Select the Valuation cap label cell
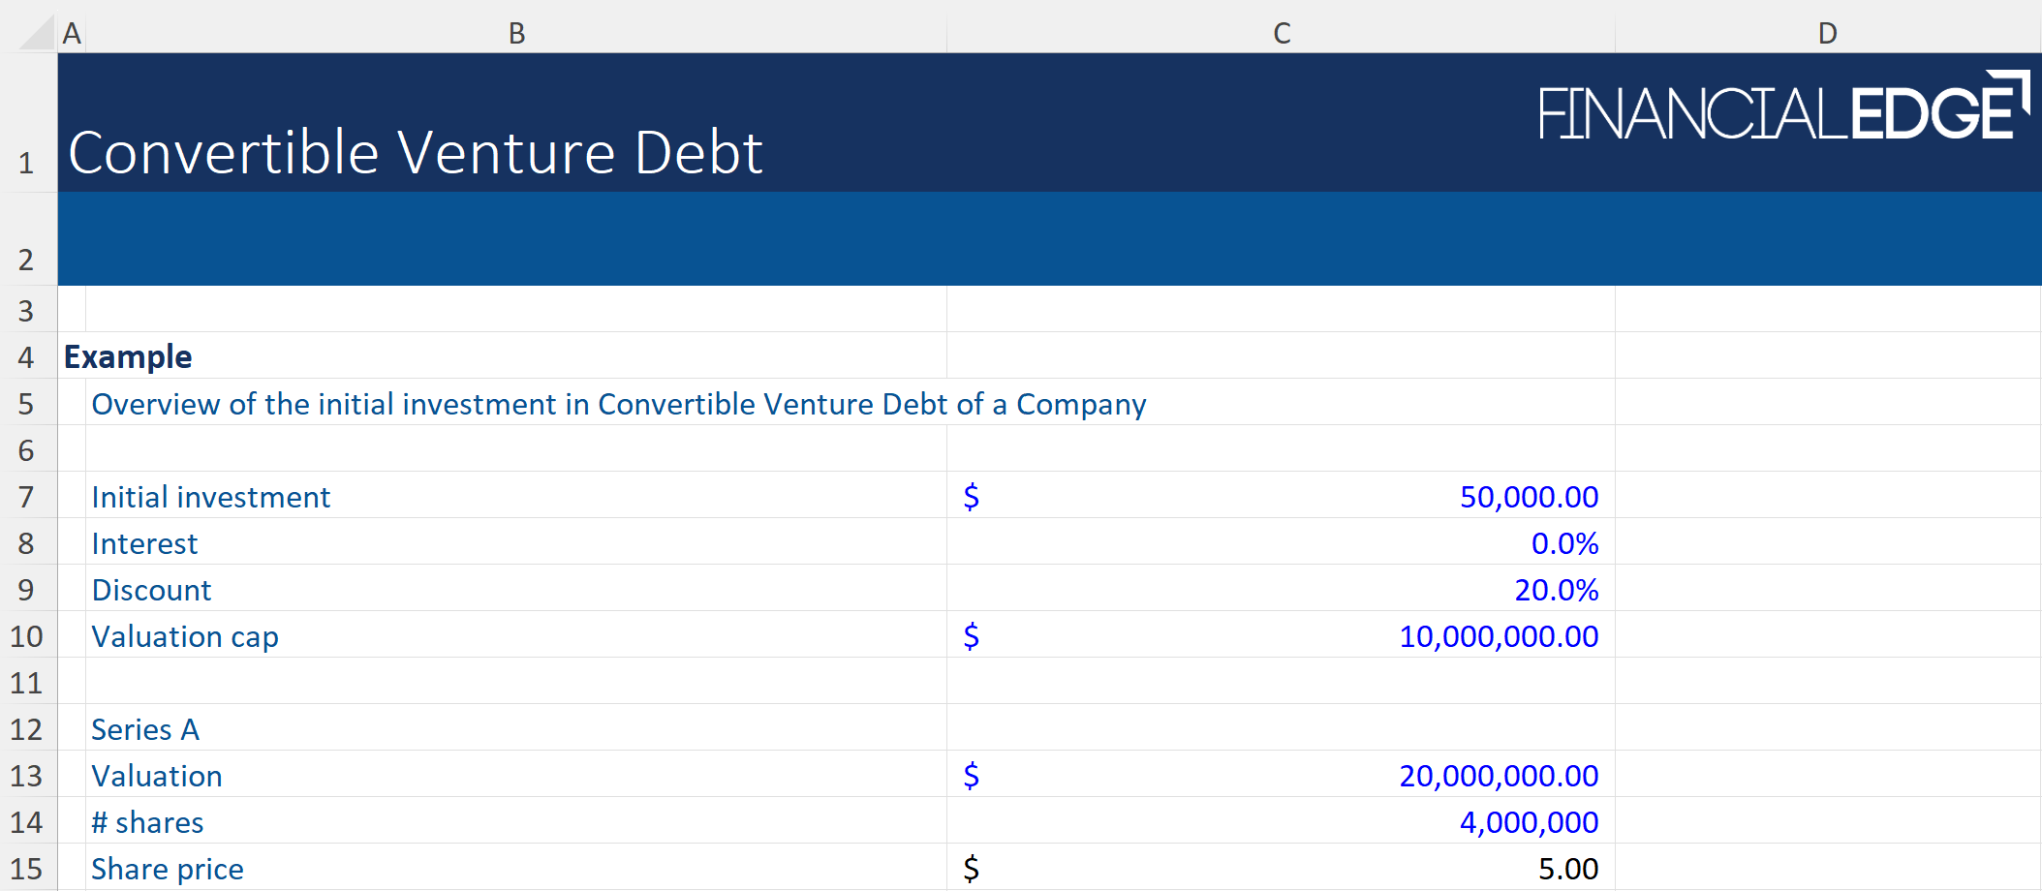The width and height of the screenshot is (2042, 891). (185, 636)
